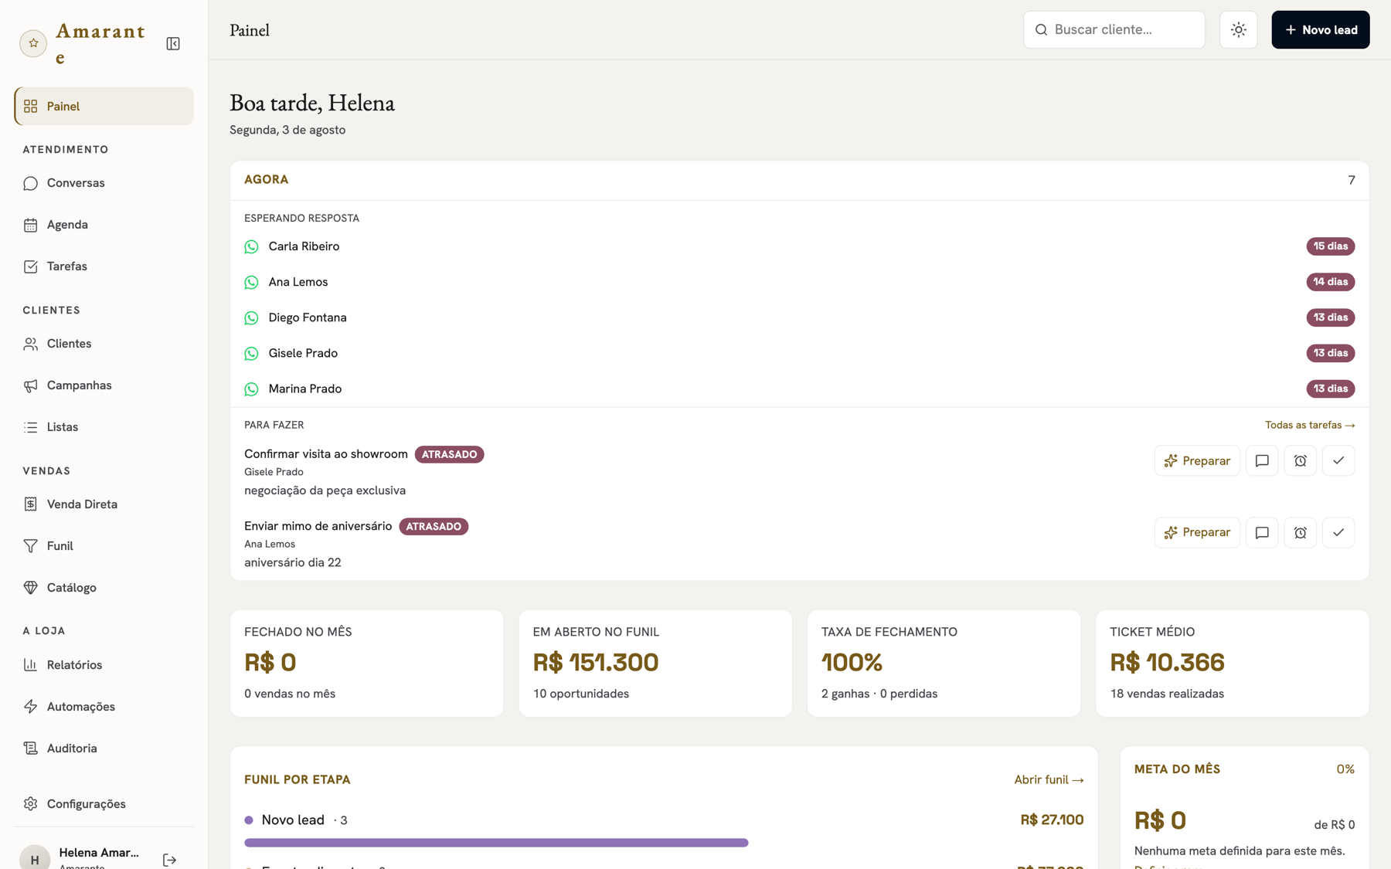Open the Fechado no mês card
Screen dimensions: 1391x869
click(x=367, y=664)
